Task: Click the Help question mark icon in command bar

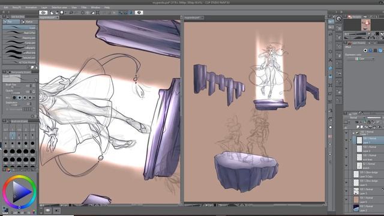Action: coord(139,13)
